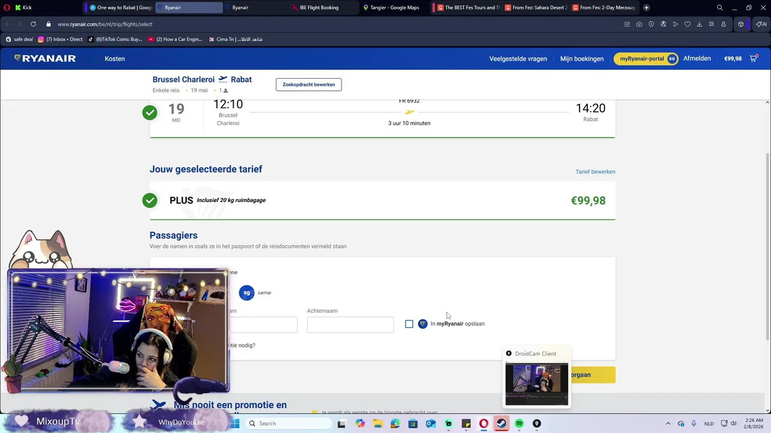Click the sg avatar next to samar
771x433 pixels.
[x=246, y=293]
